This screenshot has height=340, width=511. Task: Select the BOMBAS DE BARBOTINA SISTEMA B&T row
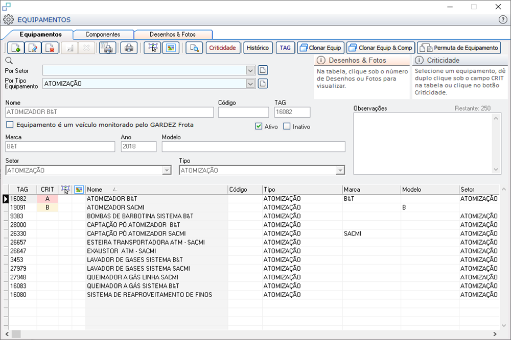point(254,216)
